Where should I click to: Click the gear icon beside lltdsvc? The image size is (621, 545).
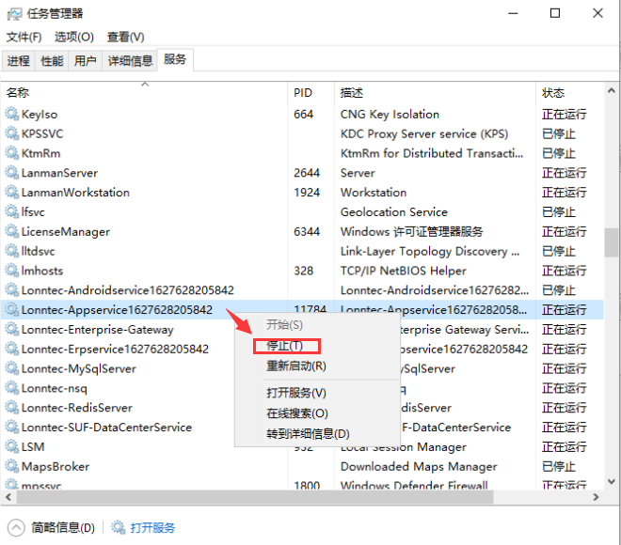click(12, 251)
